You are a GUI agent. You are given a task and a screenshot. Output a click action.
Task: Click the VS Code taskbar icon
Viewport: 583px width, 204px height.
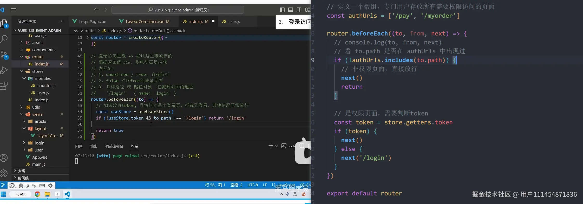point(67,194)
